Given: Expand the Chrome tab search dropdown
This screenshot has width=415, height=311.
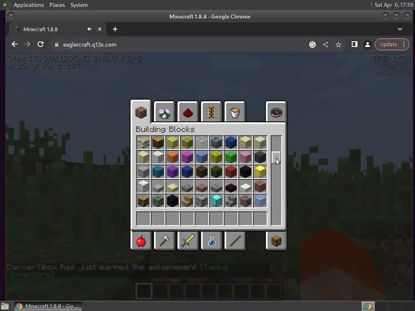Looking at the screenshot, I should coord(400,29).
